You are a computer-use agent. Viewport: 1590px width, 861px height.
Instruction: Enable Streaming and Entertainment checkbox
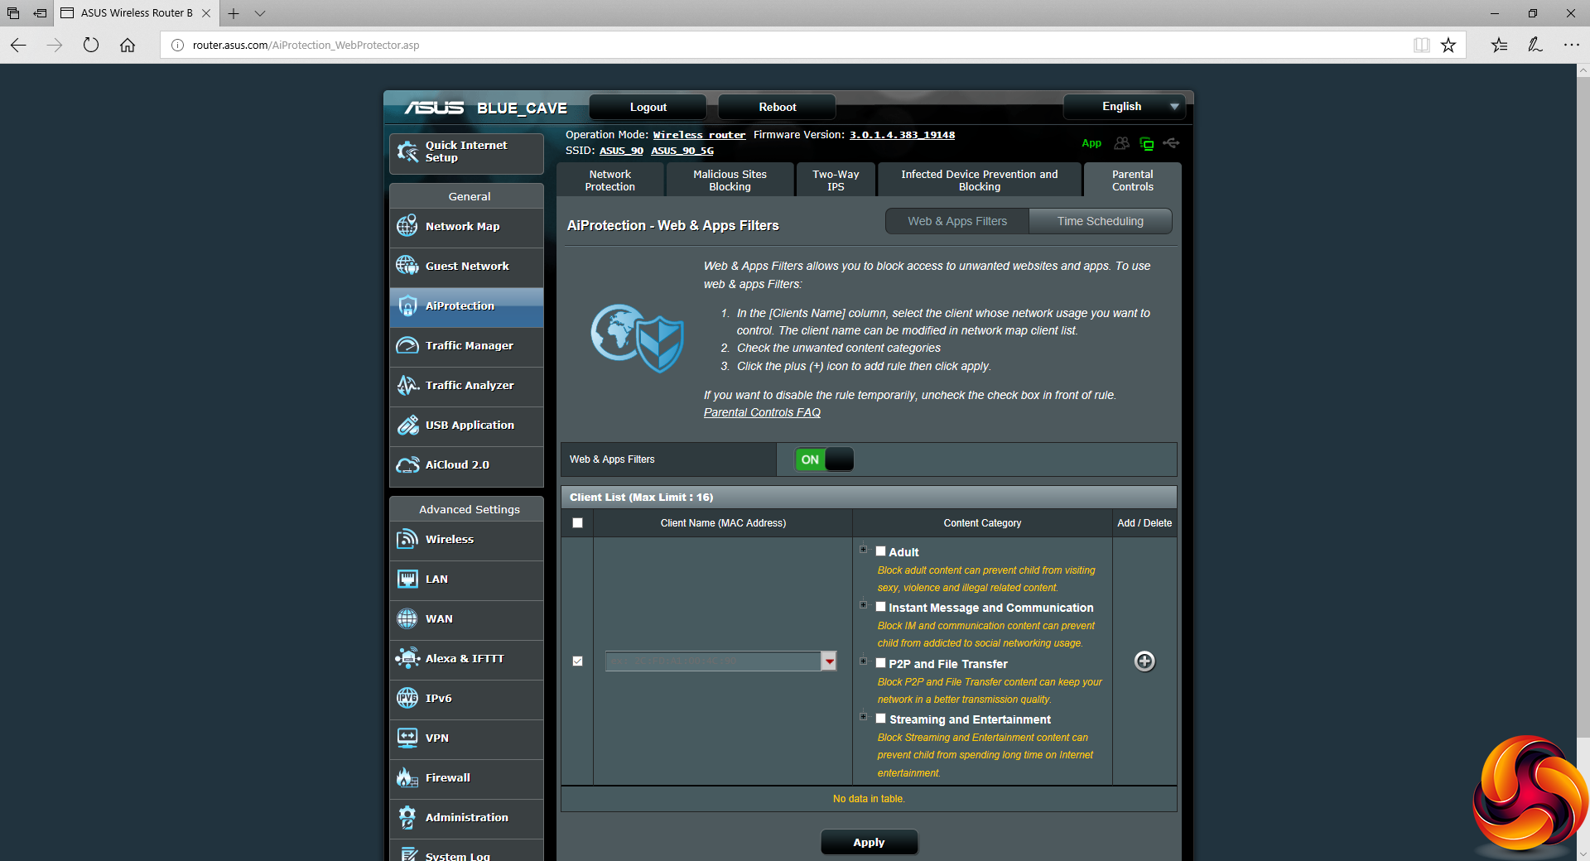[881, 719]
